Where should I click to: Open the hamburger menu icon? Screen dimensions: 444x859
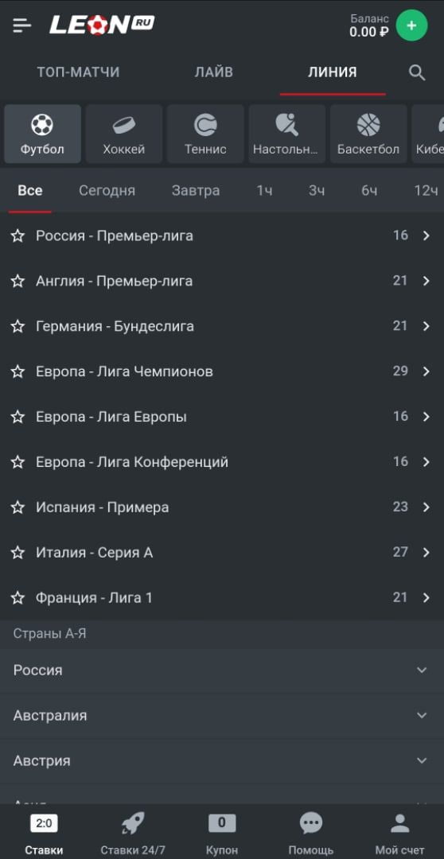click(x=22, y=25)
